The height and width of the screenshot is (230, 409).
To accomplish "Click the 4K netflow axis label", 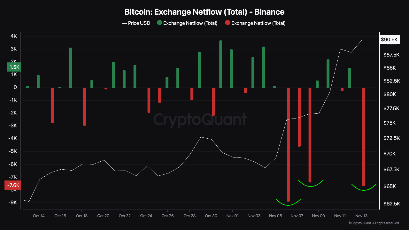I will (14, 36).
